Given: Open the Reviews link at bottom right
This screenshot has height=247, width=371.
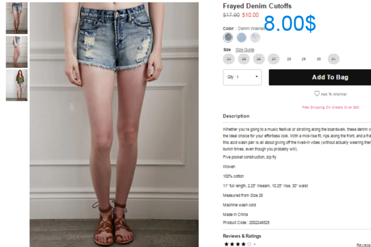Looking at the screenshot, I should (x=363, y=245).
